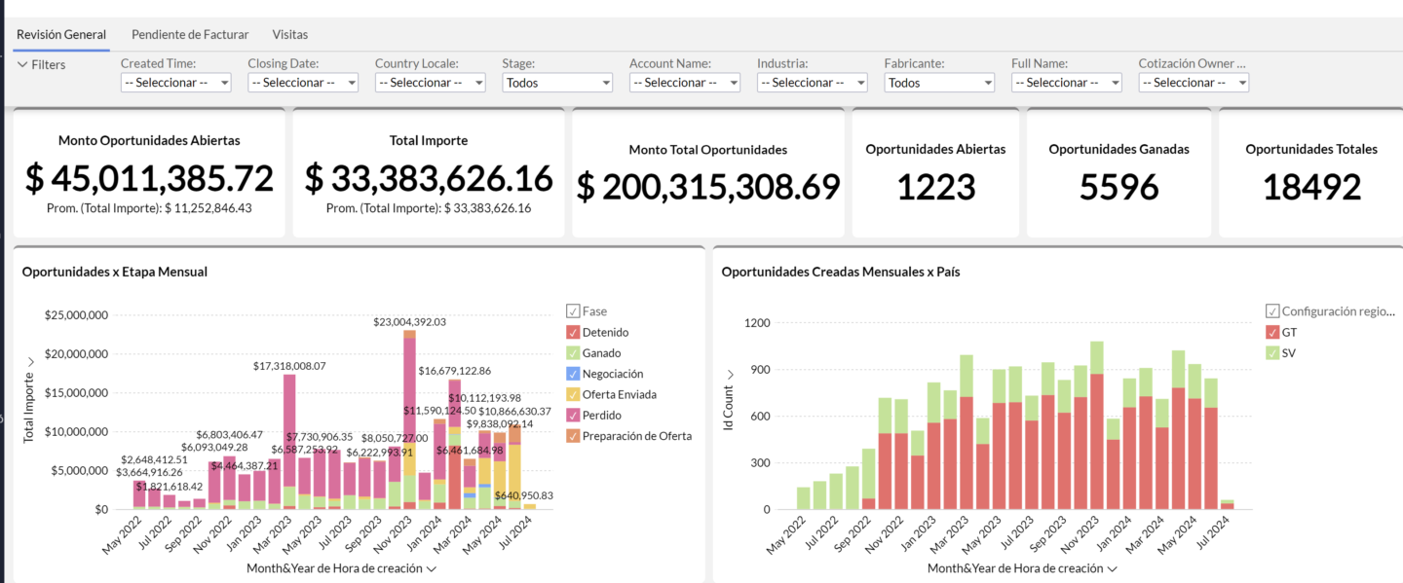Disable the Perdido legend checkbox

pos(573,416)
